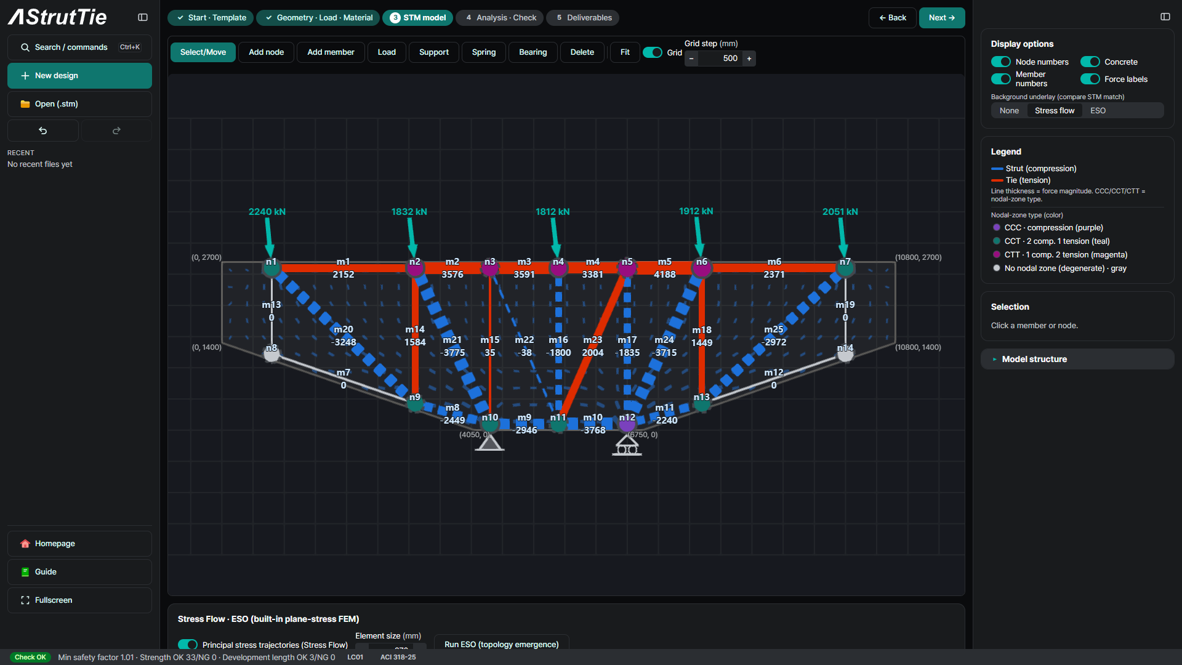Select the roller support icon at n12
This screenshot has height=665, width=1182.
click(x=627, y=445)
